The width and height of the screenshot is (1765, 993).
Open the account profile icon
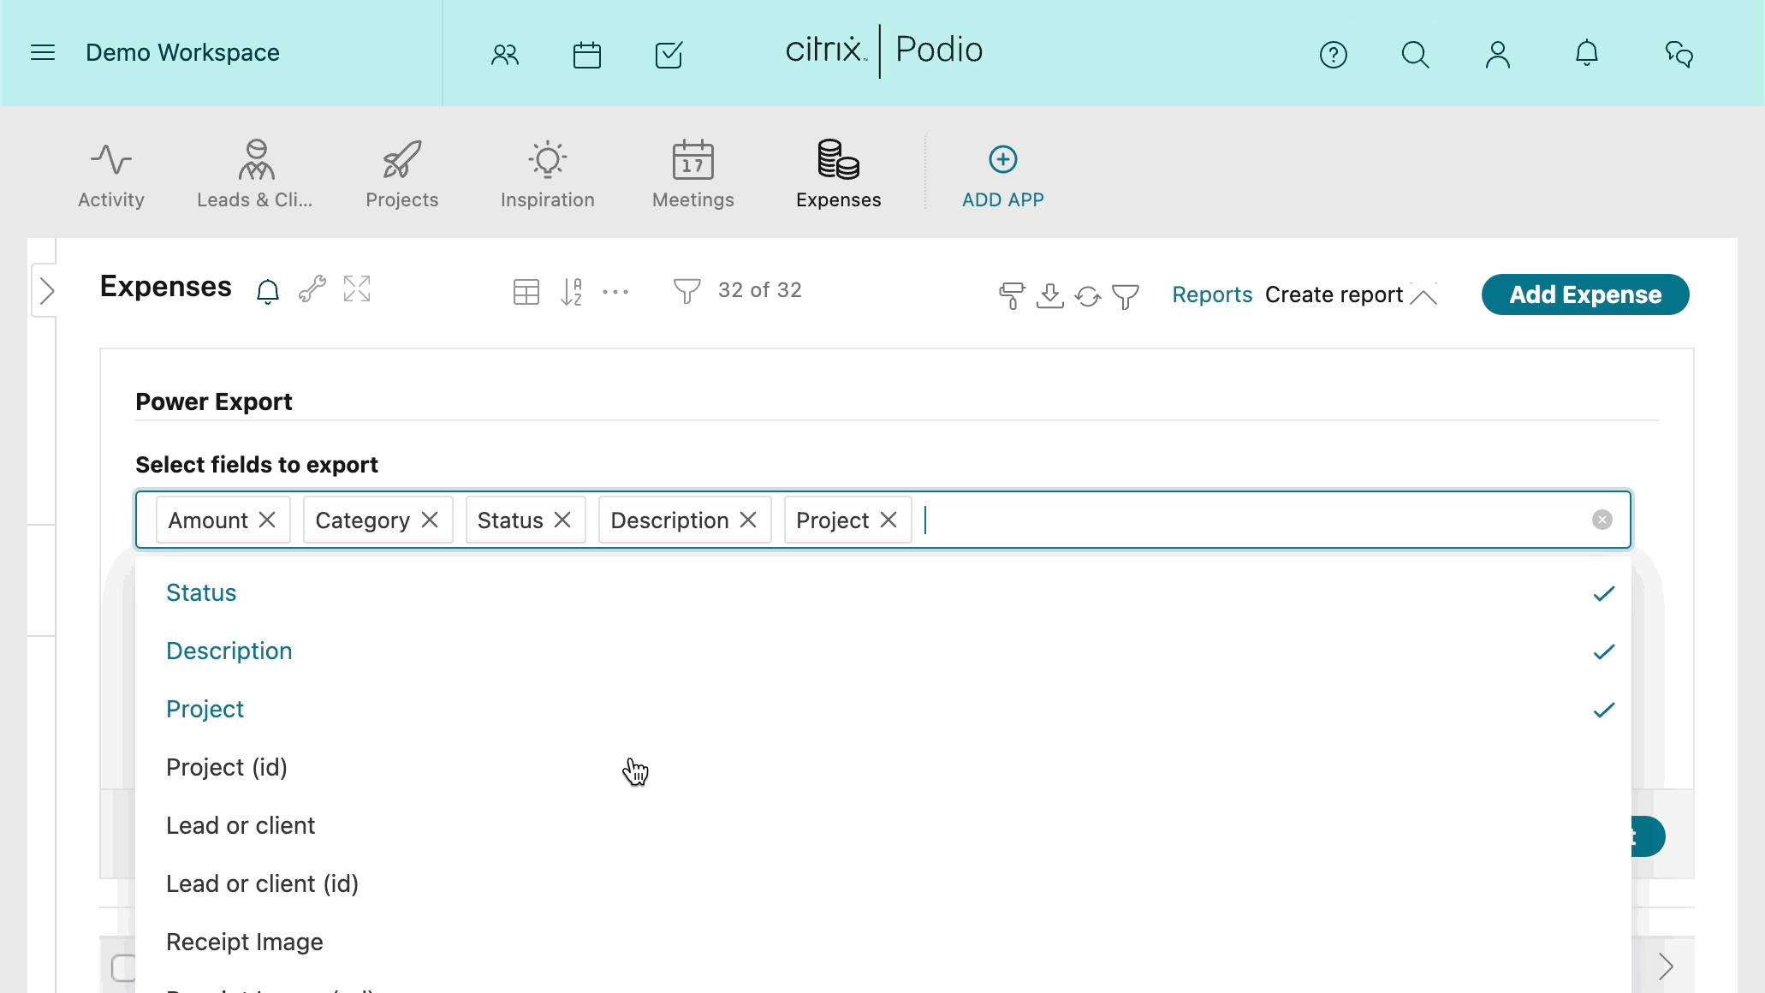[1498, 55]
